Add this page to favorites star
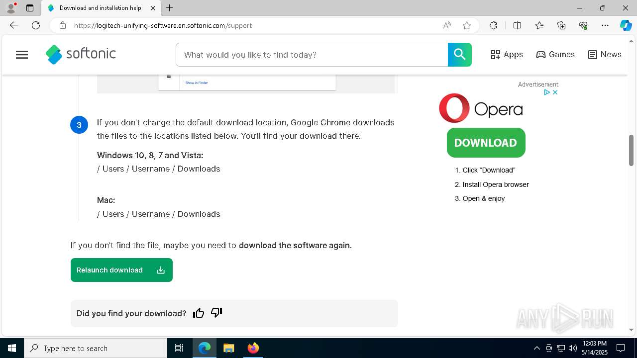 [x=467, y=25]
